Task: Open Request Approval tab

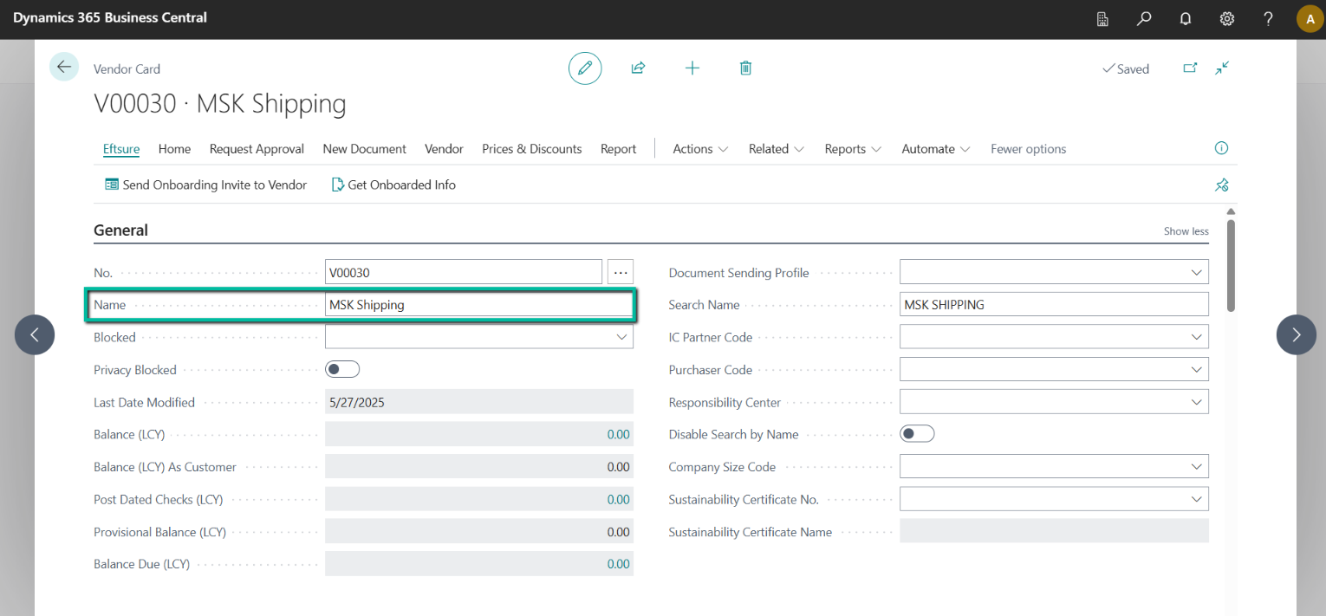Action: click(x=257, y=149)
